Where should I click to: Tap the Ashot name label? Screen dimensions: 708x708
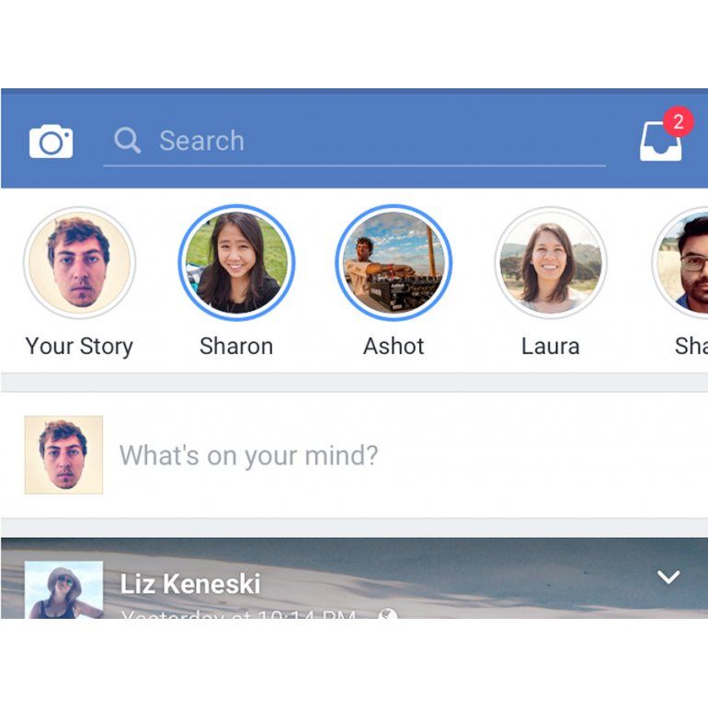(x=394, y=347)
